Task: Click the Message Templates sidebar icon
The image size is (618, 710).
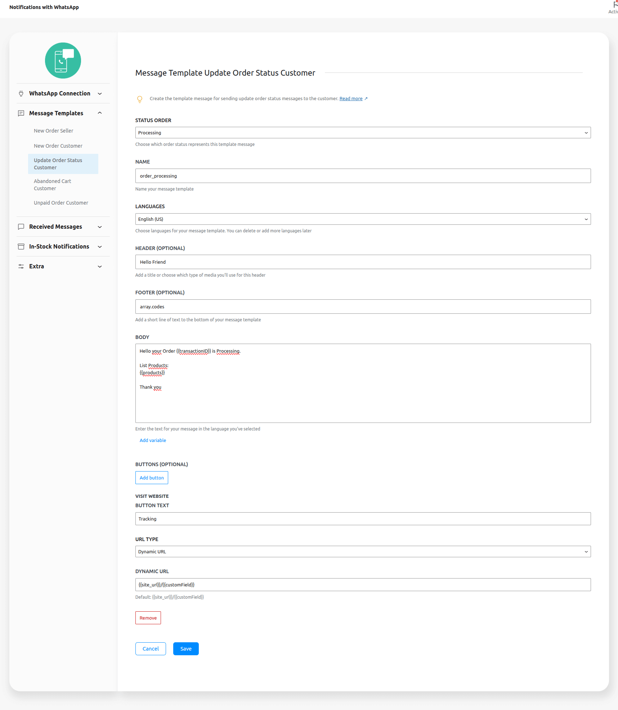Action: 21,113
